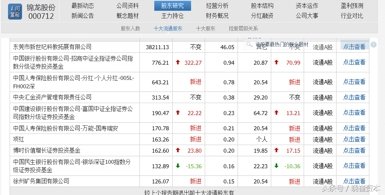385x195 pixels.
Task: Click the stock name 锦龙股份
Action: click(x=41, y=8)
